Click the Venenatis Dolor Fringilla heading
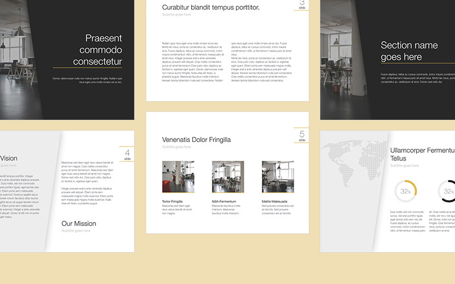455x284 pixels. pos(196,140)
